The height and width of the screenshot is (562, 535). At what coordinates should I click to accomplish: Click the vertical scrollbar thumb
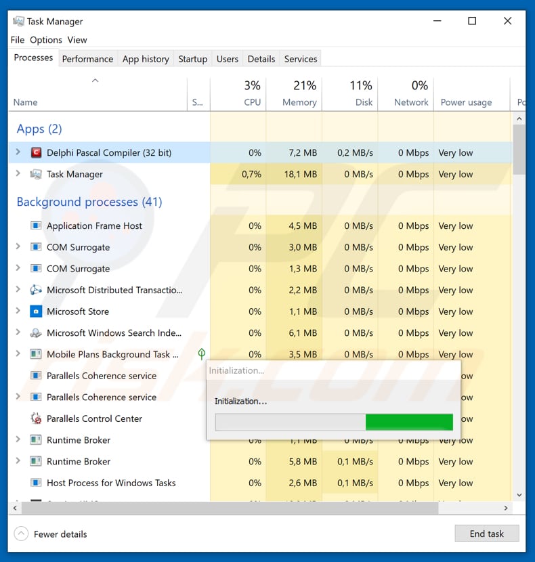(x=519, y=150)
